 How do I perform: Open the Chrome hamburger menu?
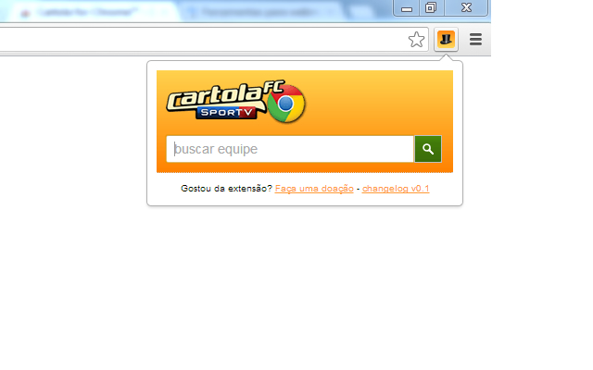475,39
